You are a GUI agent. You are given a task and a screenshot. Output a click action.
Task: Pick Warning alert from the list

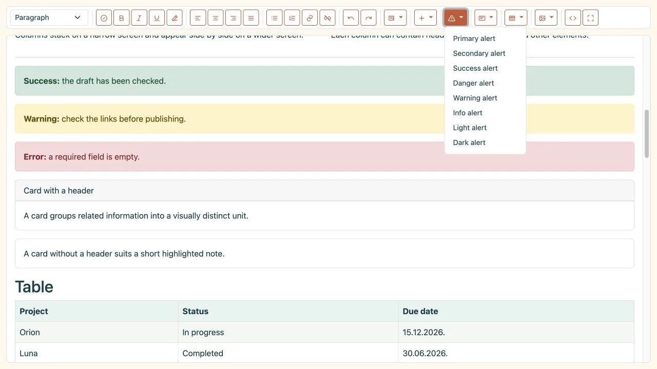(485, 98)
